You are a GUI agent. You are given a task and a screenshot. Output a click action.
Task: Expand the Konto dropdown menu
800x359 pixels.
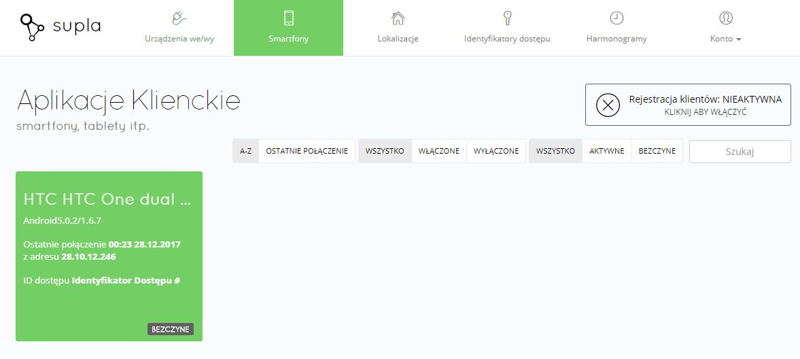725,39
